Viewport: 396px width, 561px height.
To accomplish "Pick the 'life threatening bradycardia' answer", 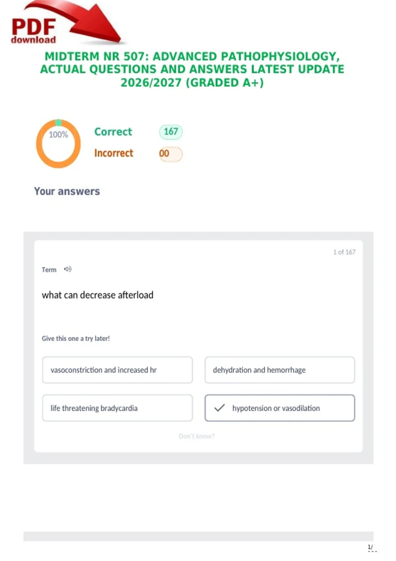I will pos(117,408).
